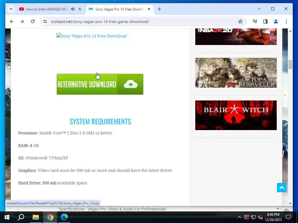Viewport: 298px width, 223px height.
Task: Close the YouTube BANNED tab
Action: (x=80, y=9)
